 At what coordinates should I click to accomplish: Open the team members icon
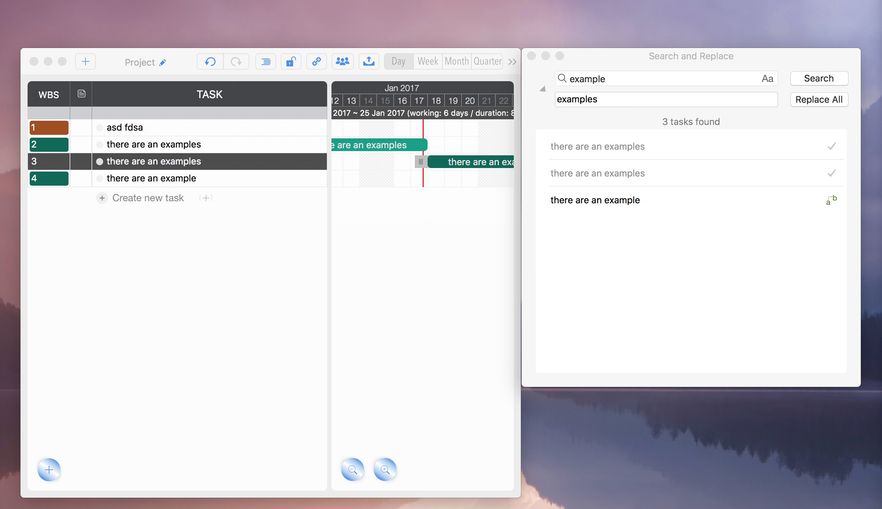[x=342, y=62]
